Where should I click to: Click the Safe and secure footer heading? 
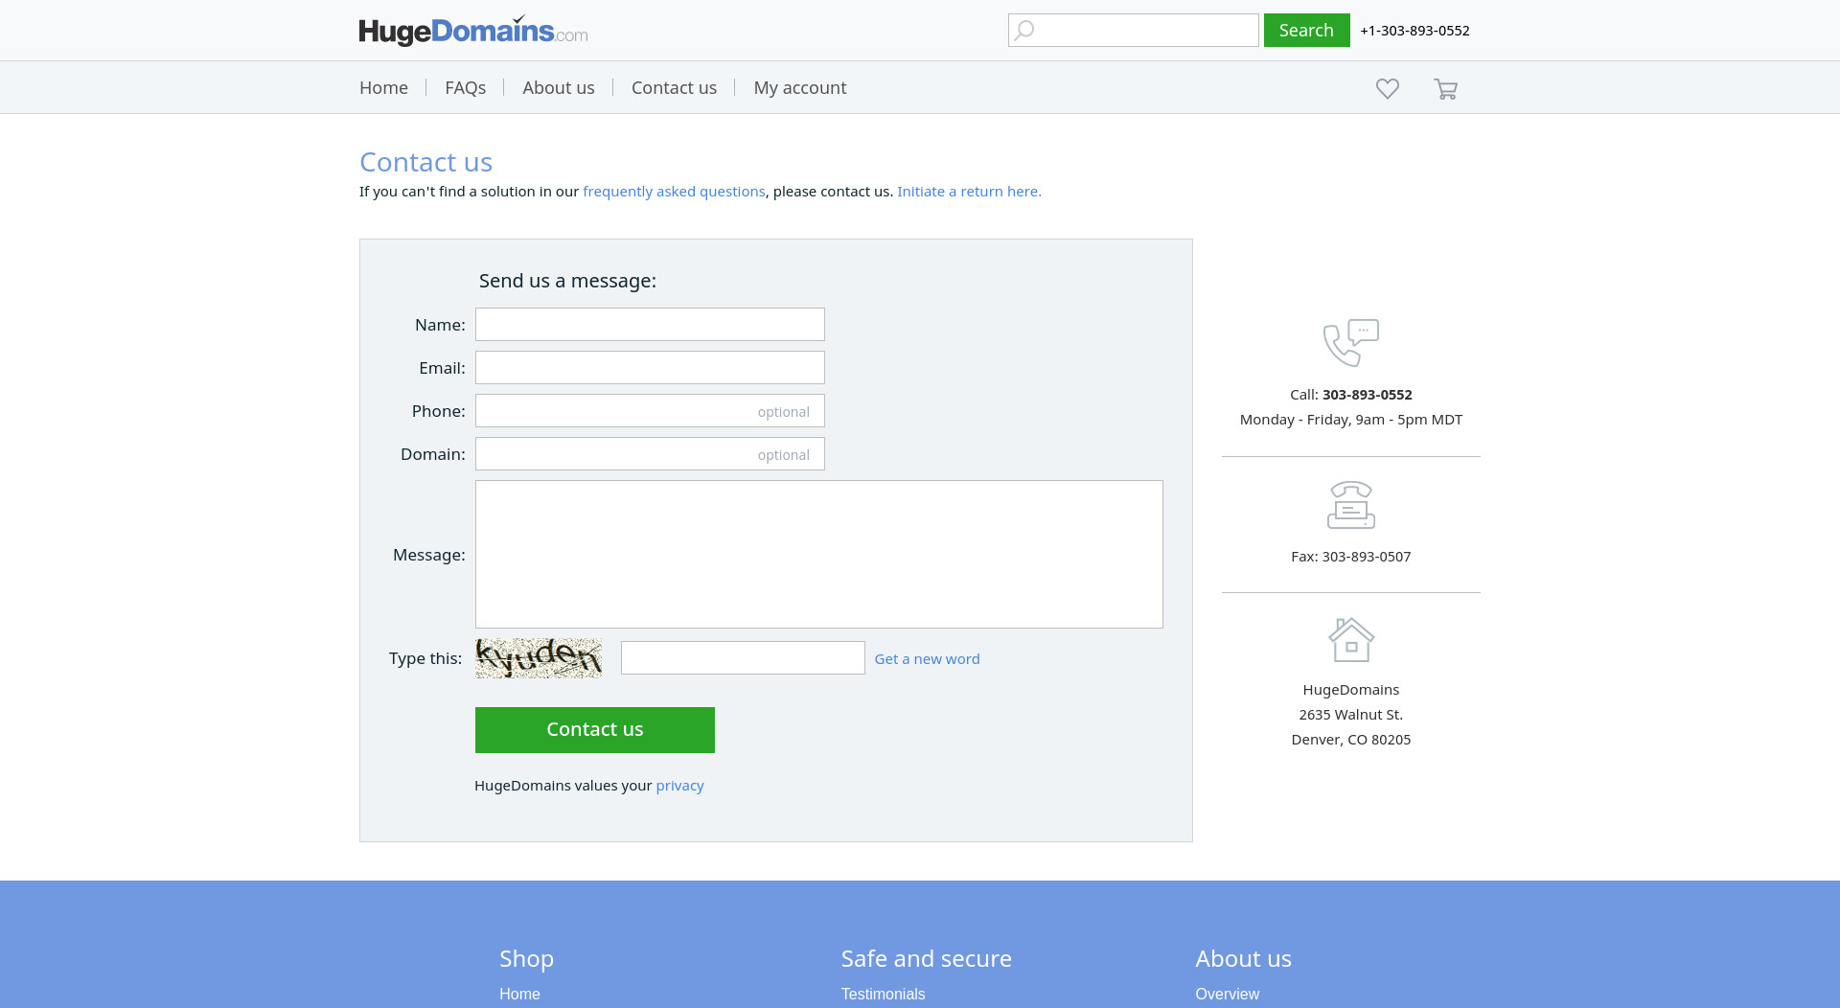pos(926,958)
